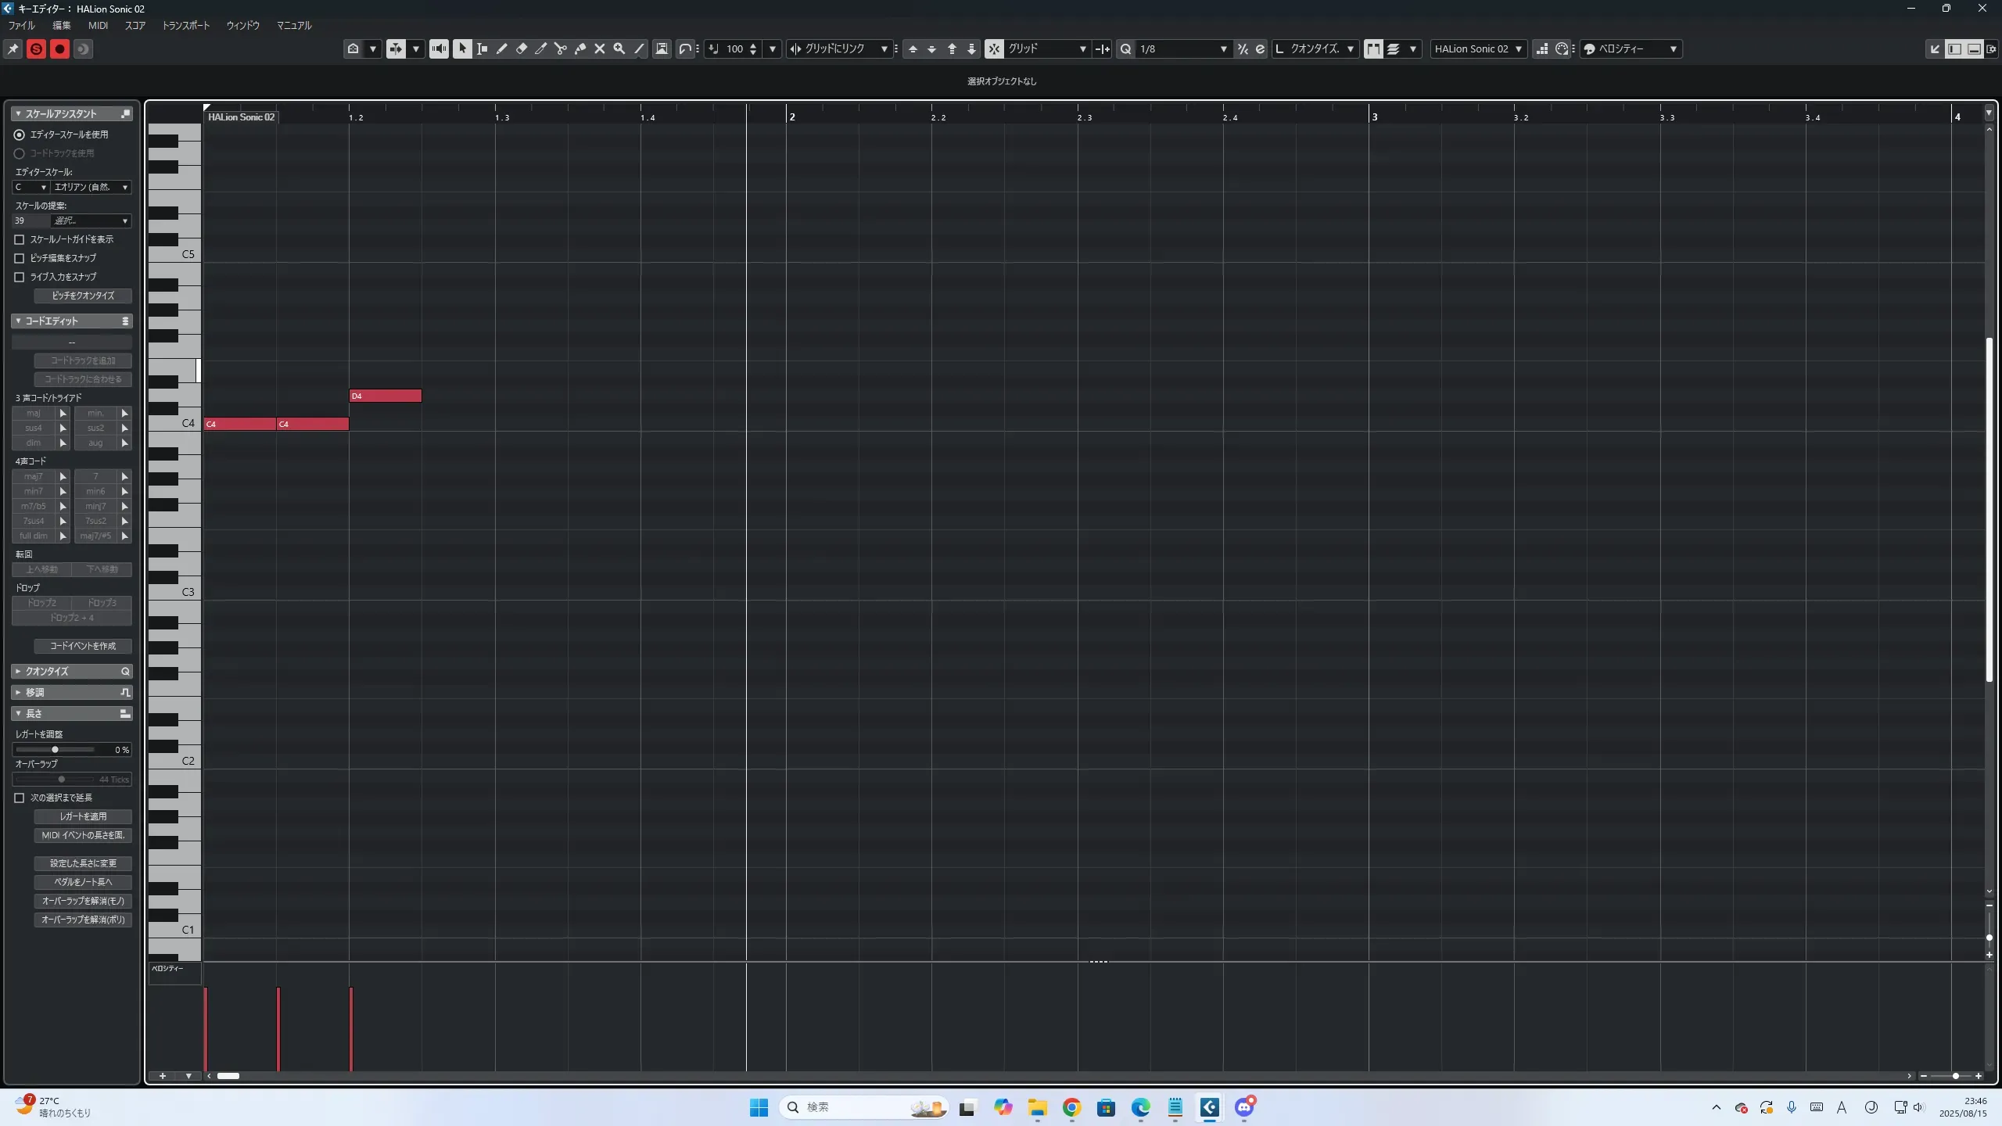Click the Record in editor button

click(59, 49)
